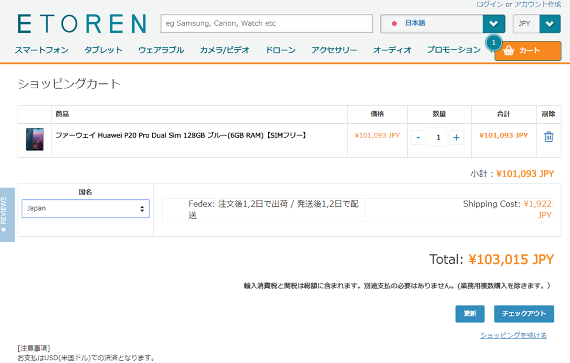The image size is (570, 363).
Task: Open the ウェアラブル menu
Action: (161, 50)
